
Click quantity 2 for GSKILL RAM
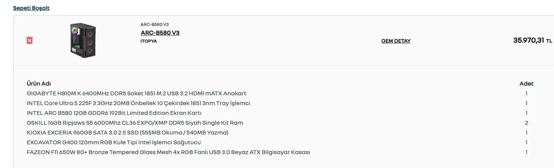(527, 123)
